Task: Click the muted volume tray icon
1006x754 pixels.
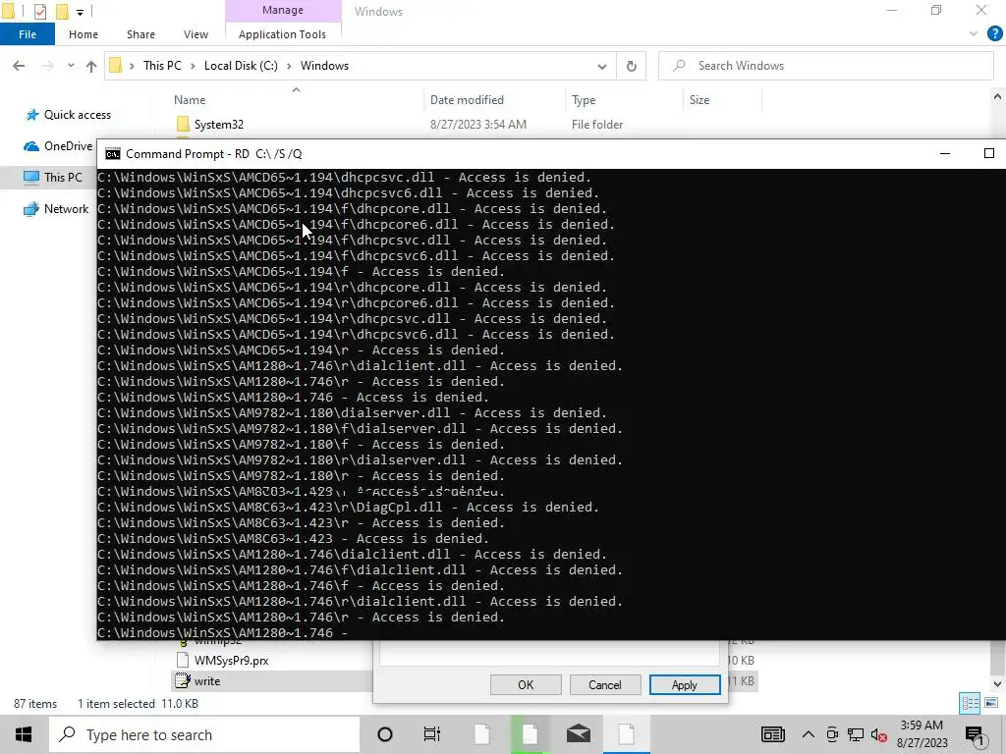Action: pos(879,734)
